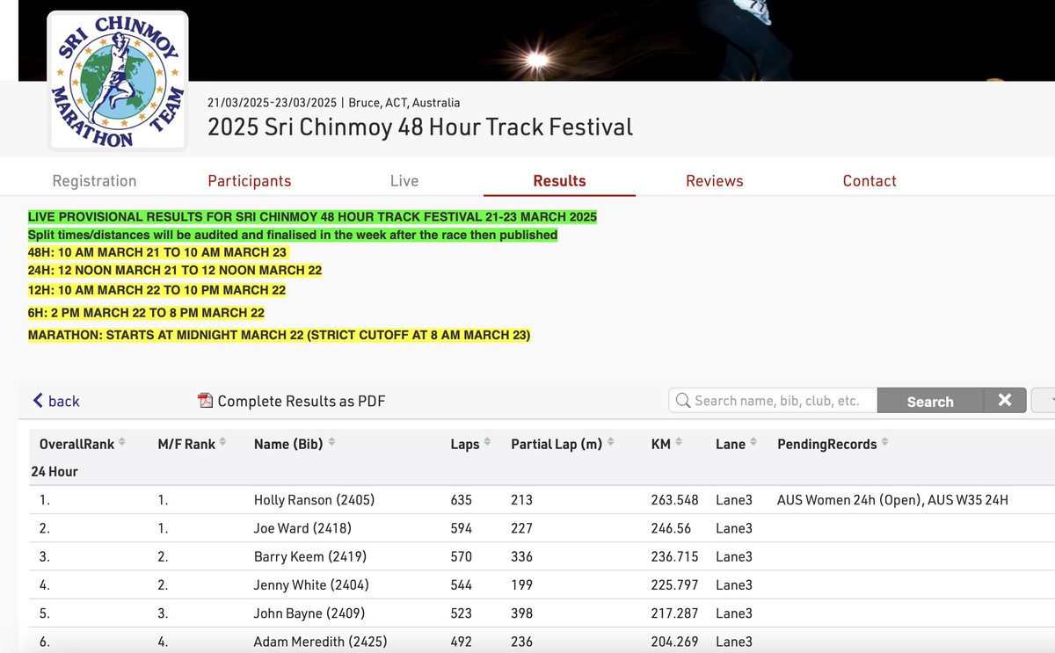Screen dimensions: 1055x653
Task: Select Jenny White (2404) name
Action: pos(311,584)
